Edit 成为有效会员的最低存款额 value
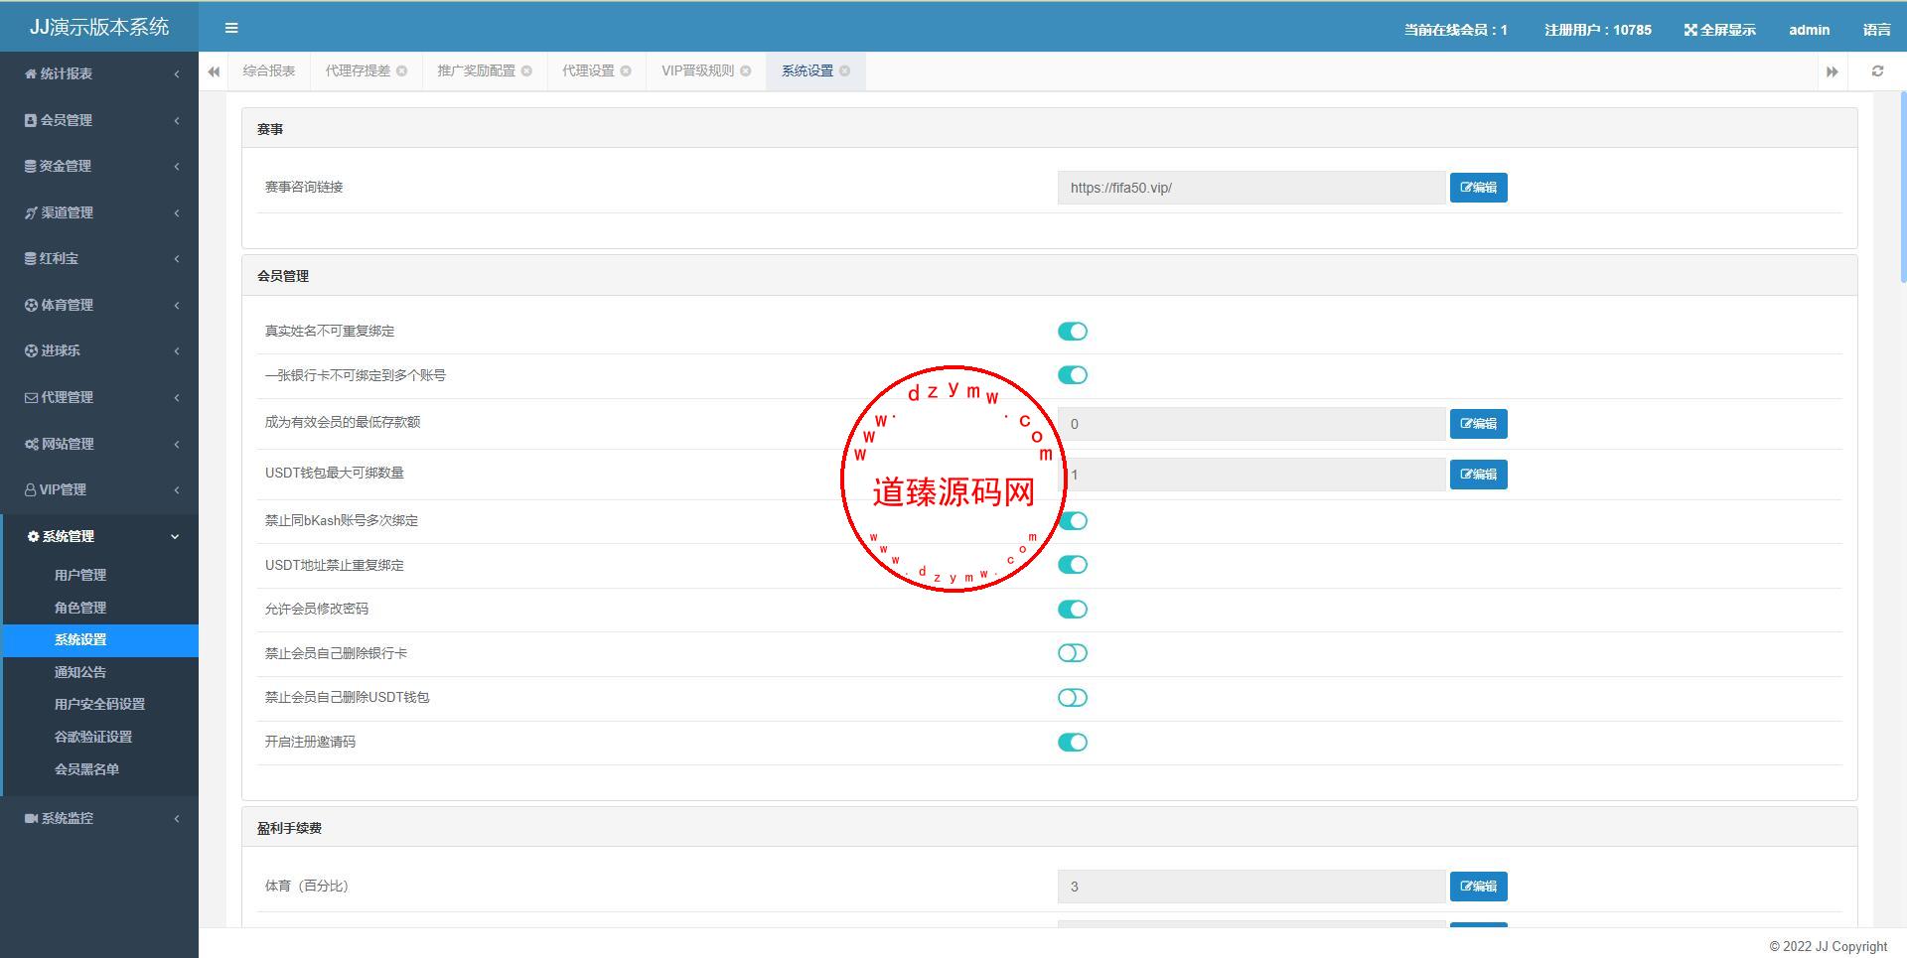This screenshot has width=1907, height=958. click(x=1478, y=424)
